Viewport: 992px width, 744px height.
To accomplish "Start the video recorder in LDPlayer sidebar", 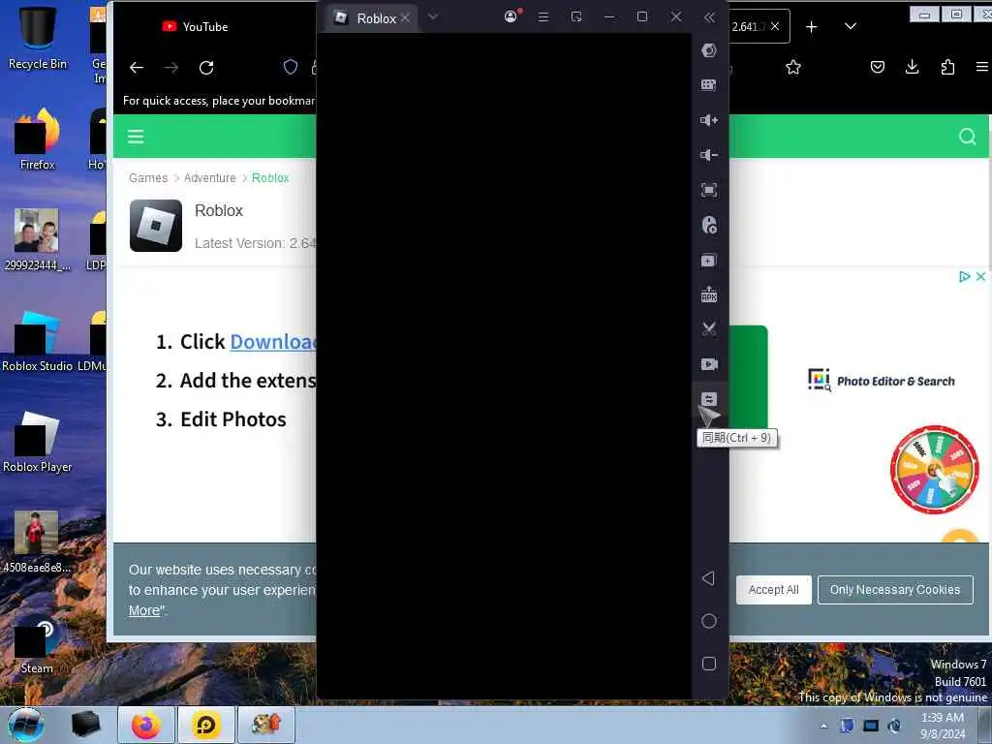I will (x=708, y=364).
